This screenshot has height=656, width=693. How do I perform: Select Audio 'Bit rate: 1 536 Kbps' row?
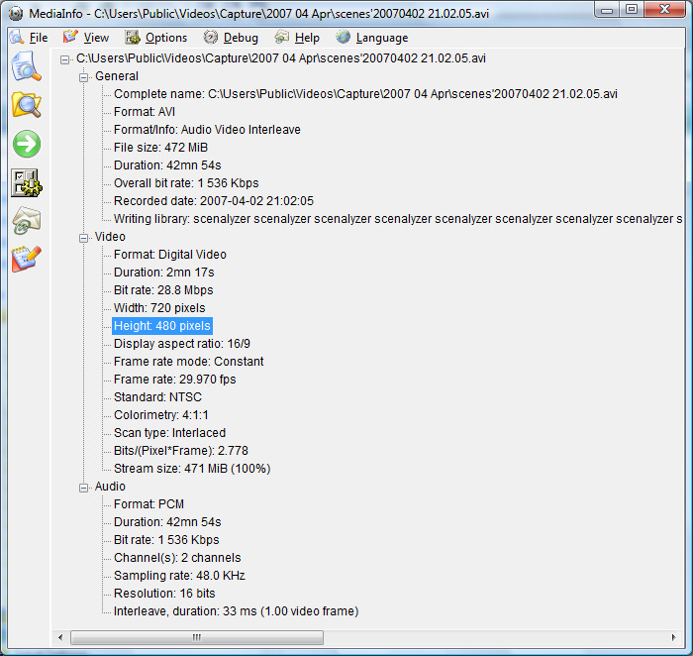166,540
